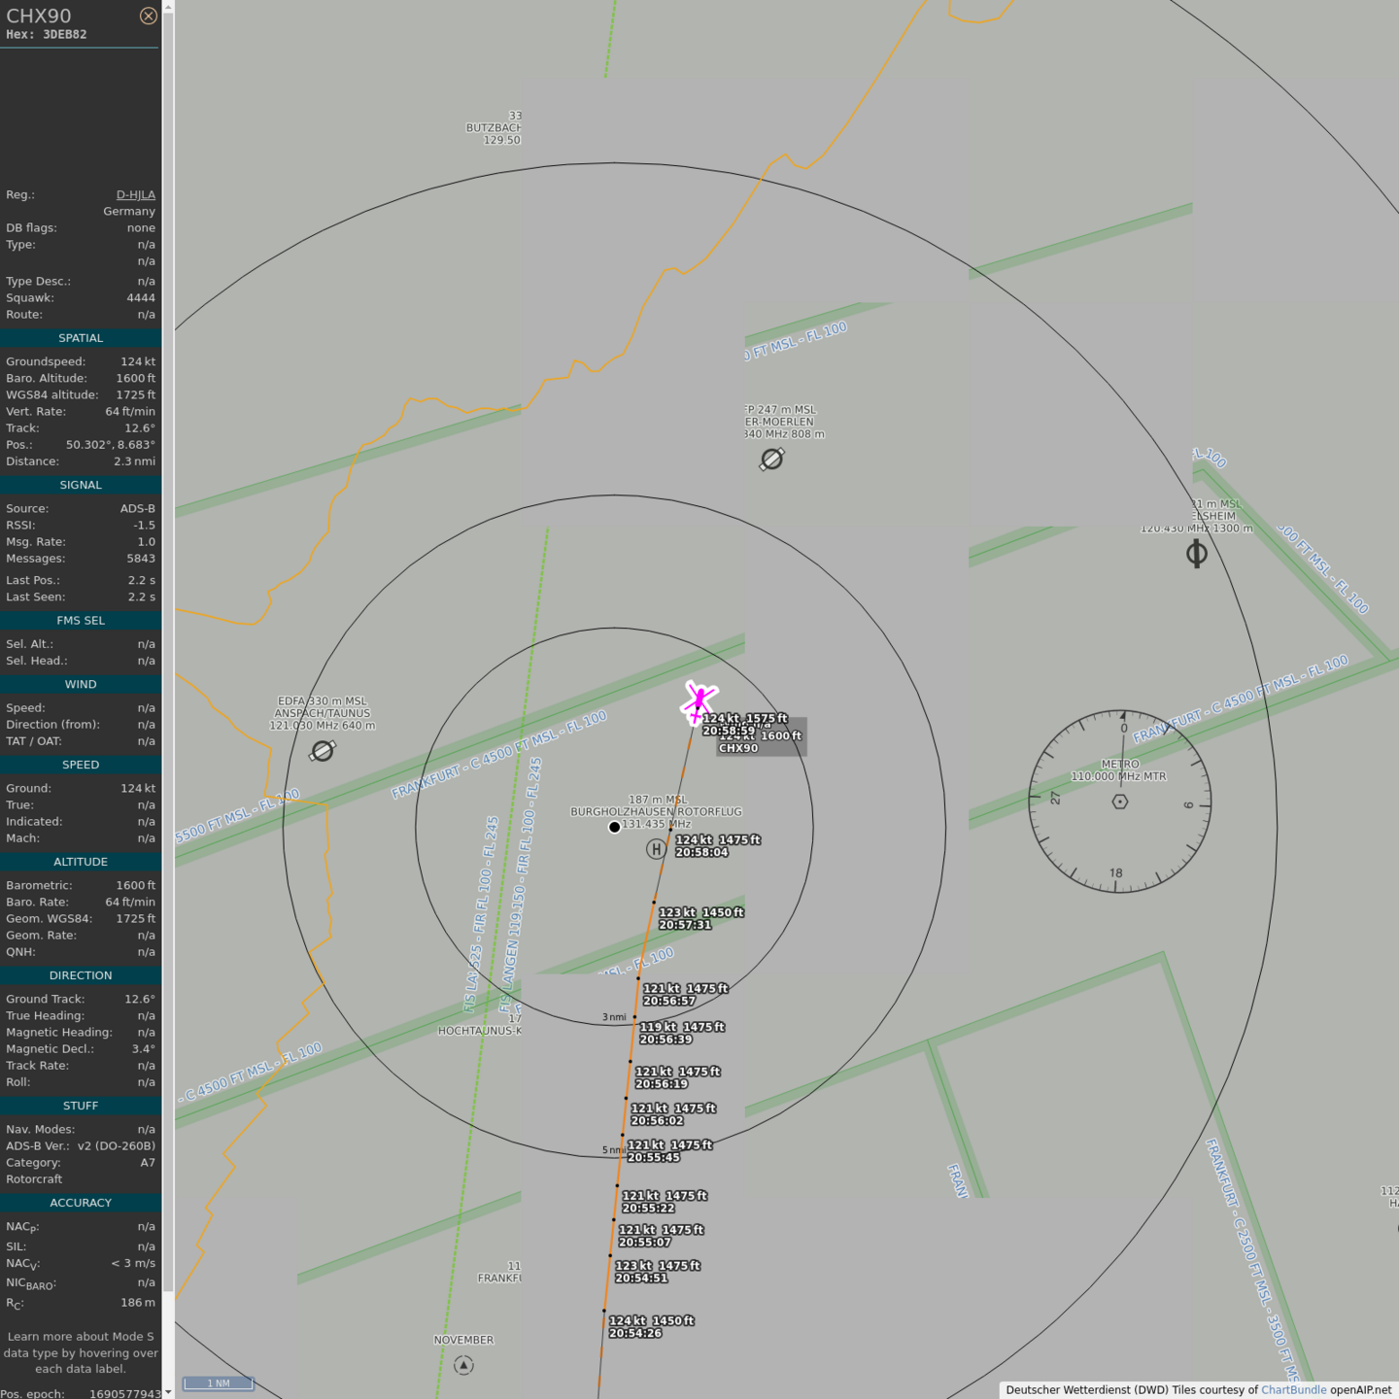
Task: Click the 1 NM scale bar
Action: [x=219, y=1383]
